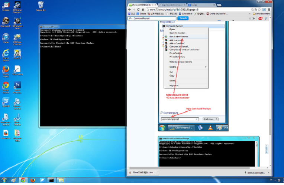Select the HP Photo Creations desktop icon
Viewport: 284px width, 185px height.
[x=17, y=39]
